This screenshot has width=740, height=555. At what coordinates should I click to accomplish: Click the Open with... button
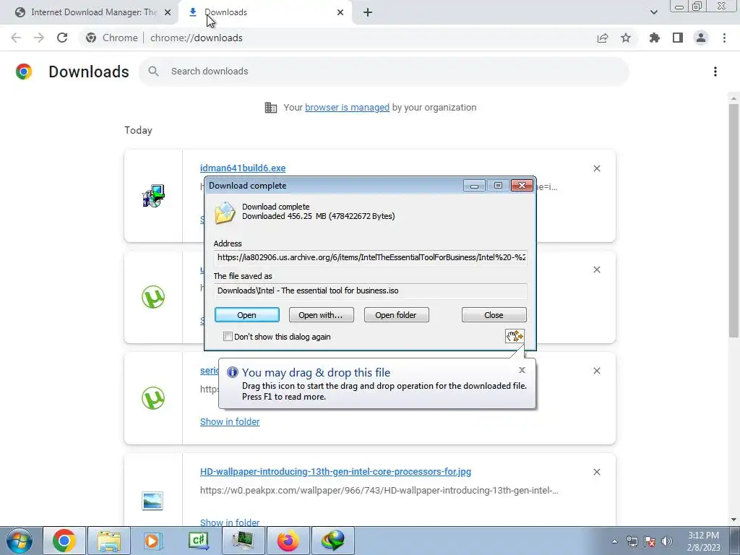[x=321, y=315]
